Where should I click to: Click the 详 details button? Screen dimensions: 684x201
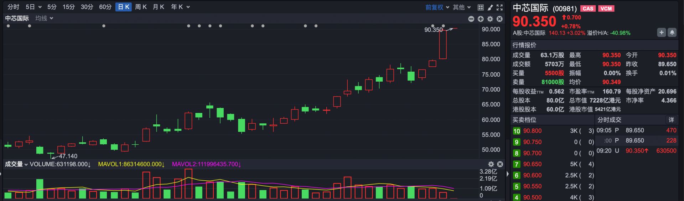(x=671, y=120)
